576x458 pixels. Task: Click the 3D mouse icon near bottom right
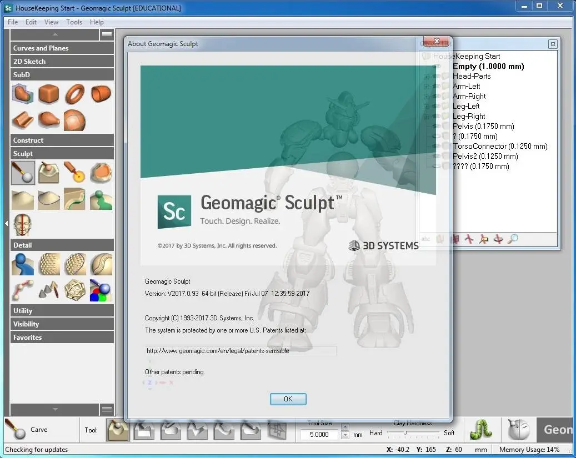coord(519,429)
